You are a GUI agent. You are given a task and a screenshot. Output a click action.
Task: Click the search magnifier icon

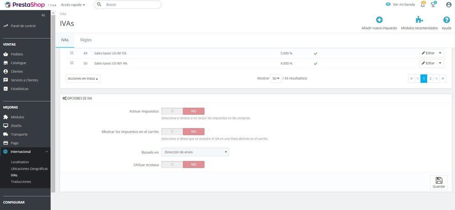(99, 5)
